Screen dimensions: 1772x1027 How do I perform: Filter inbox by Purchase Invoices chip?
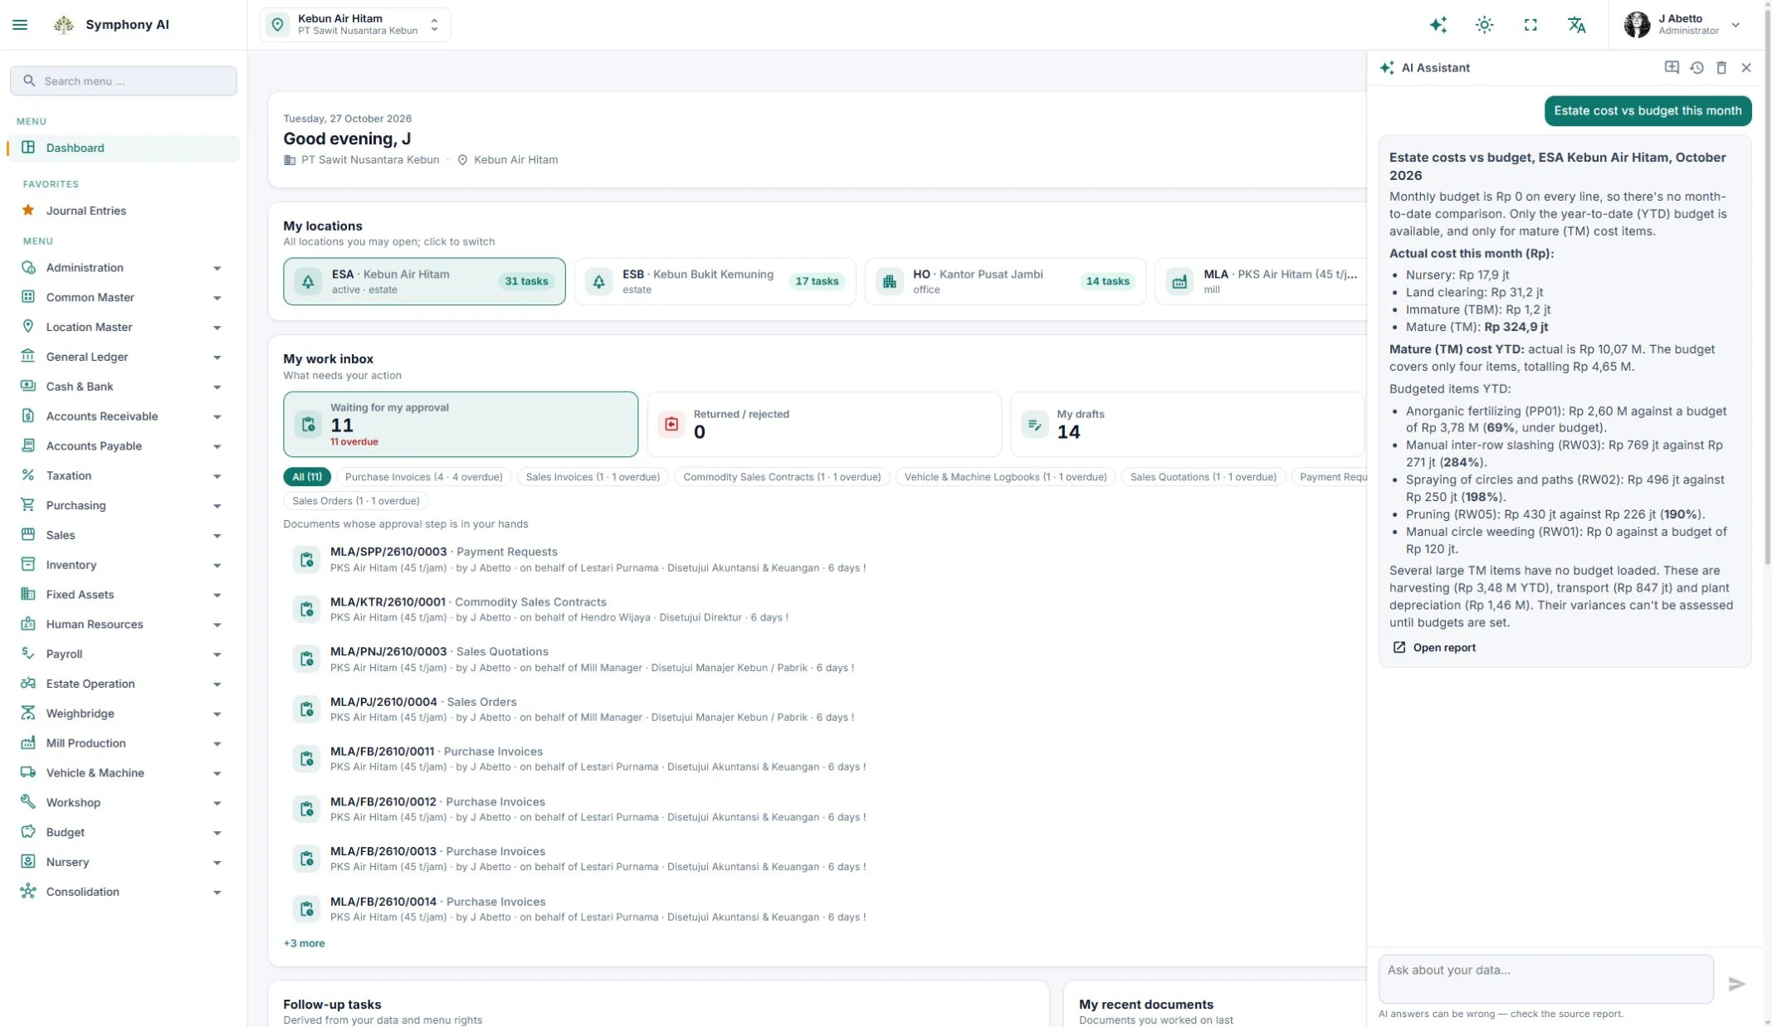point(423,476)
